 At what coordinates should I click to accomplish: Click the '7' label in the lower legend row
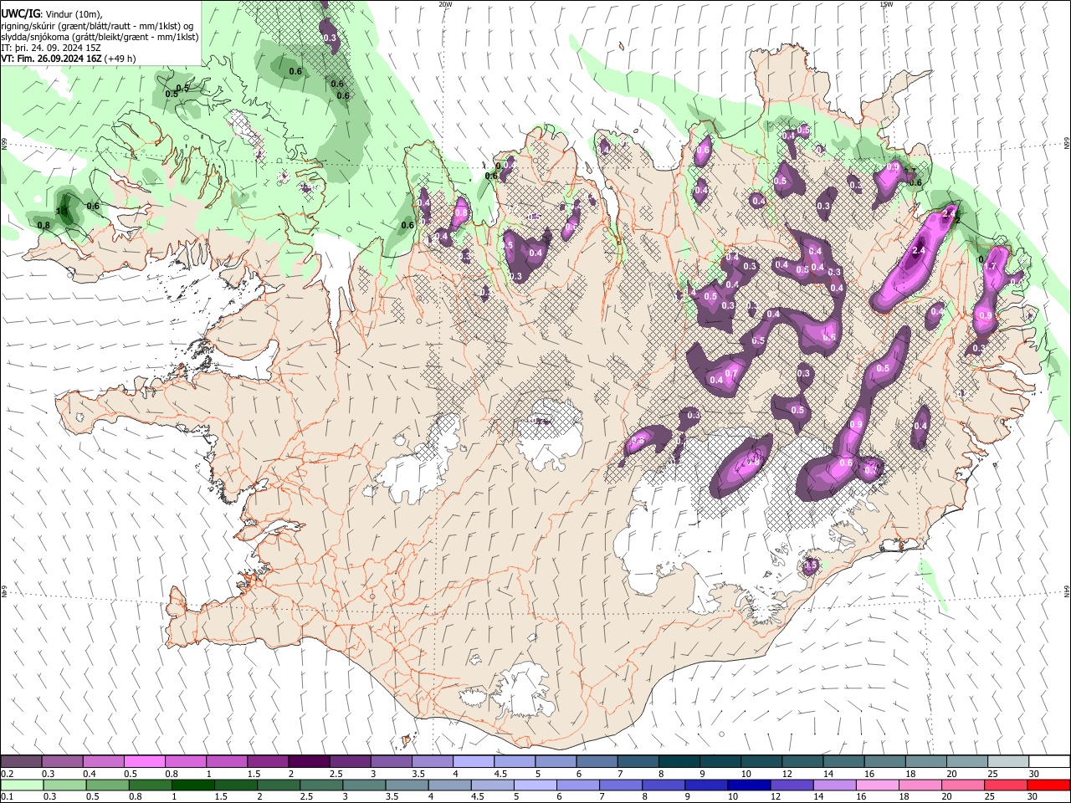coord(602,797)
